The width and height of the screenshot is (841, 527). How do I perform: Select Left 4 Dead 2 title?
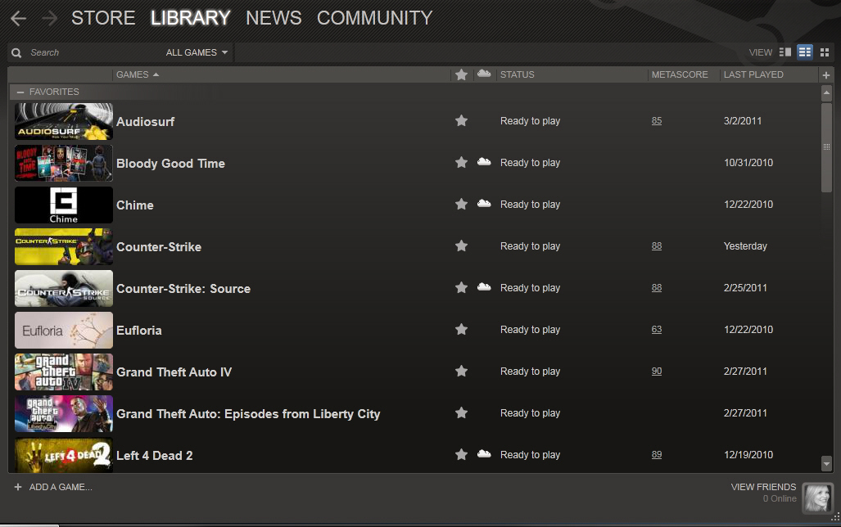point(155,456)
